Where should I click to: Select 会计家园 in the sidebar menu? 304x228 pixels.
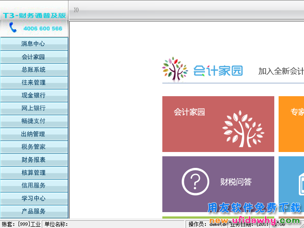click(x=34, y=57)
